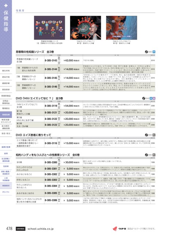Click DVD disc icon beside エイズ患者に寄りそって heading
Viewport: 169px width, 236px height.
146,135
